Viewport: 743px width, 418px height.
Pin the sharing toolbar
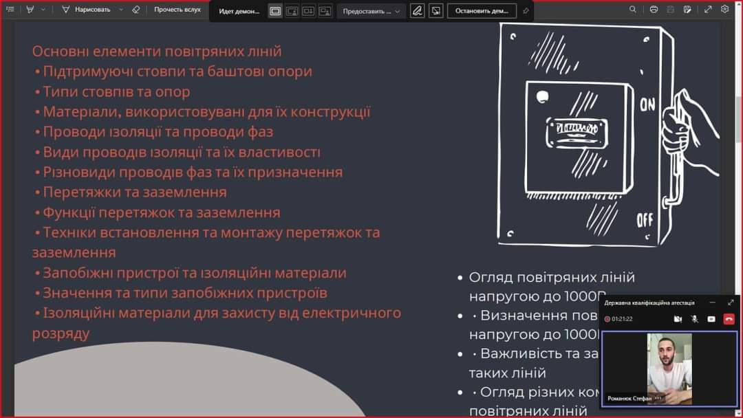coord(526,11)
